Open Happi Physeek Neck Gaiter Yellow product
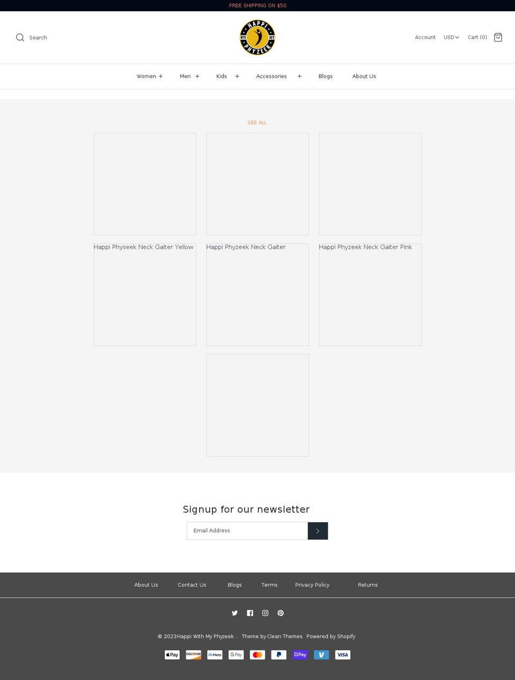515x680 pixels. pos(143,247)
